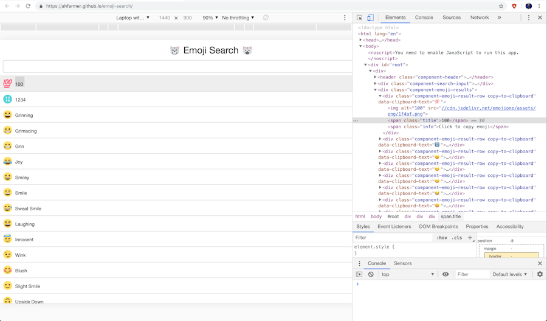The height and width of the screenshot is (321, 547).
Task: Select span.title in the breadcrumb
Action: pyautogui.click(x=450, y=216)
